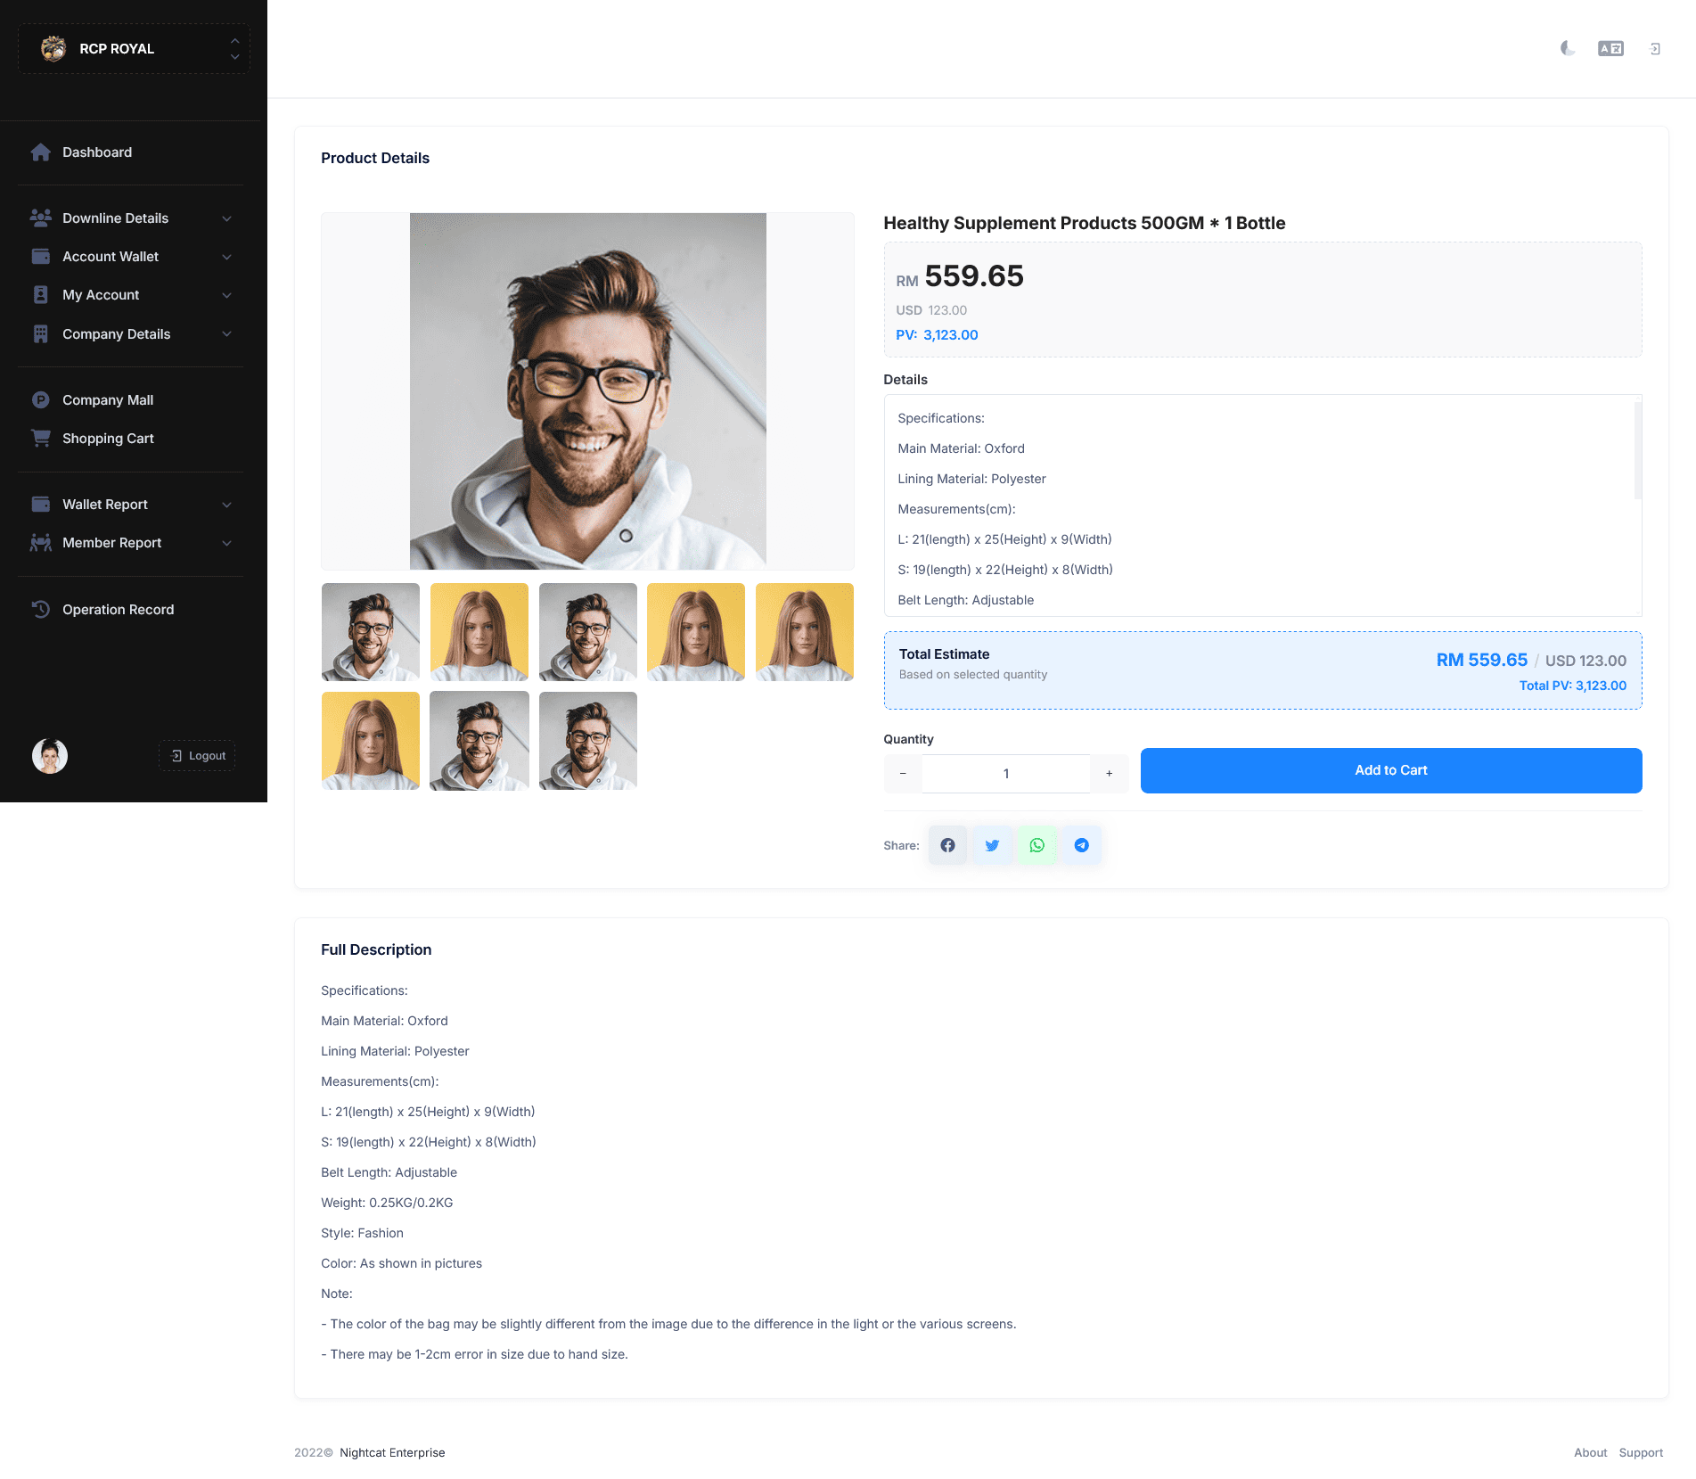Add the product to cart
Image resolution: width=1696 pixels, height=1479 pixels.
point(1391,770)
